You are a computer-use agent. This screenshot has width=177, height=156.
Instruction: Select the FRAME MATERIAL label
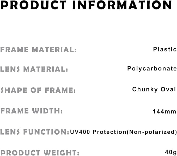pos(39,50)
